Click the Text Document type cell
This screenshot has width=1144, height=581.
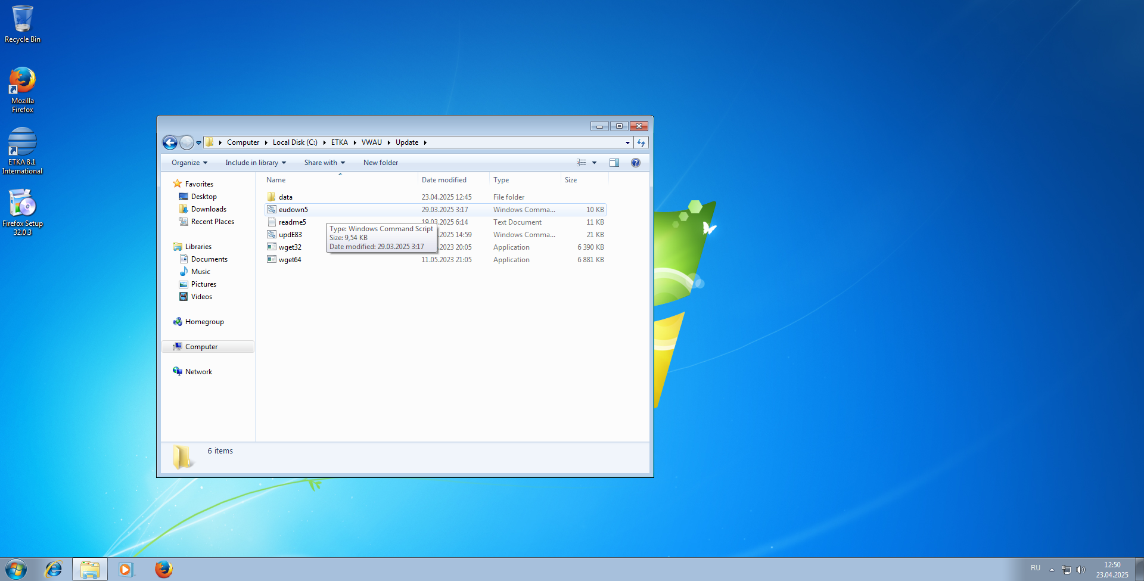click(517, 222)
